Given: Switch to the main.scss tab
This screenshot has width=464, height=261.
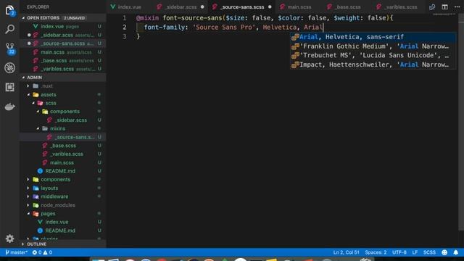Looking at the screenshot, I should click(x=299, y=7).
